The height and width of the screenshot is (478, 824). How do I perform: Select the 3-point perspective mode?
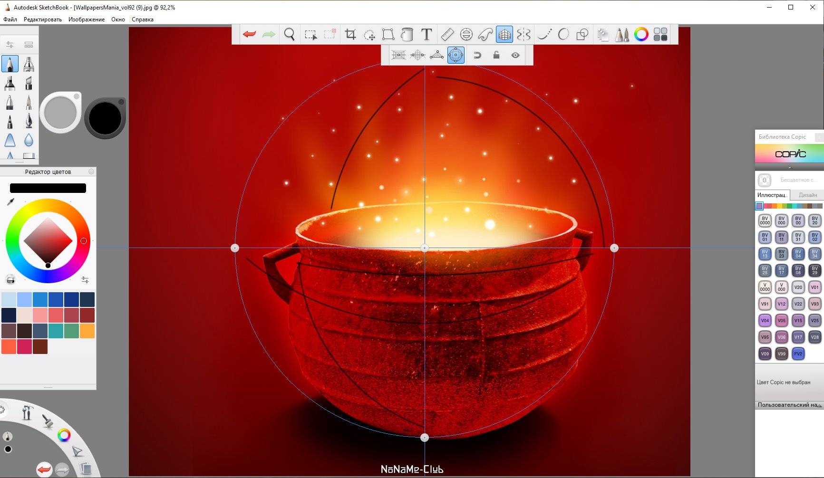(x=436, y=55)
